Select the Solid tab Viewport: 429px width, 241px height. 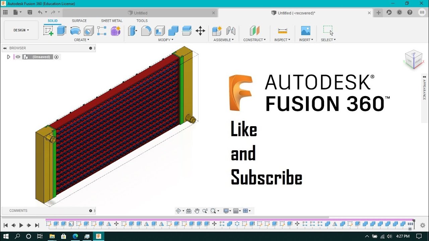53,21
